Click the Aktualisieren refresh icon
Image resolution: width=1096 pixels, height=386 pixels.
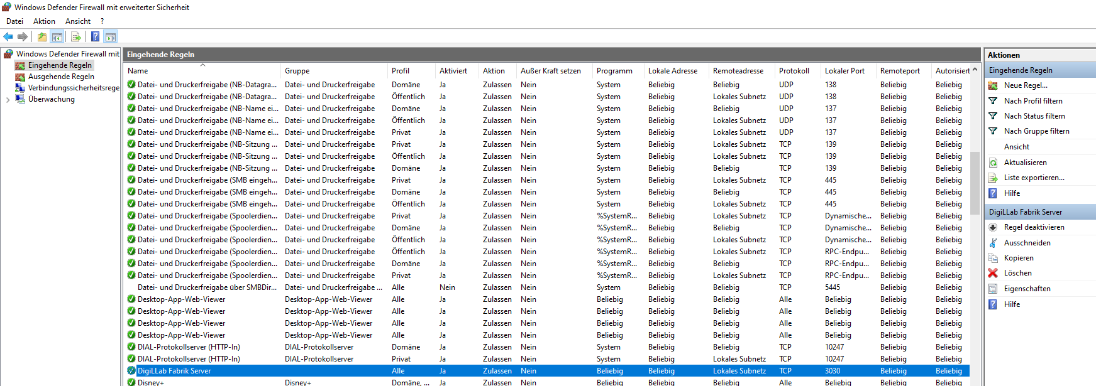point(993,163)
